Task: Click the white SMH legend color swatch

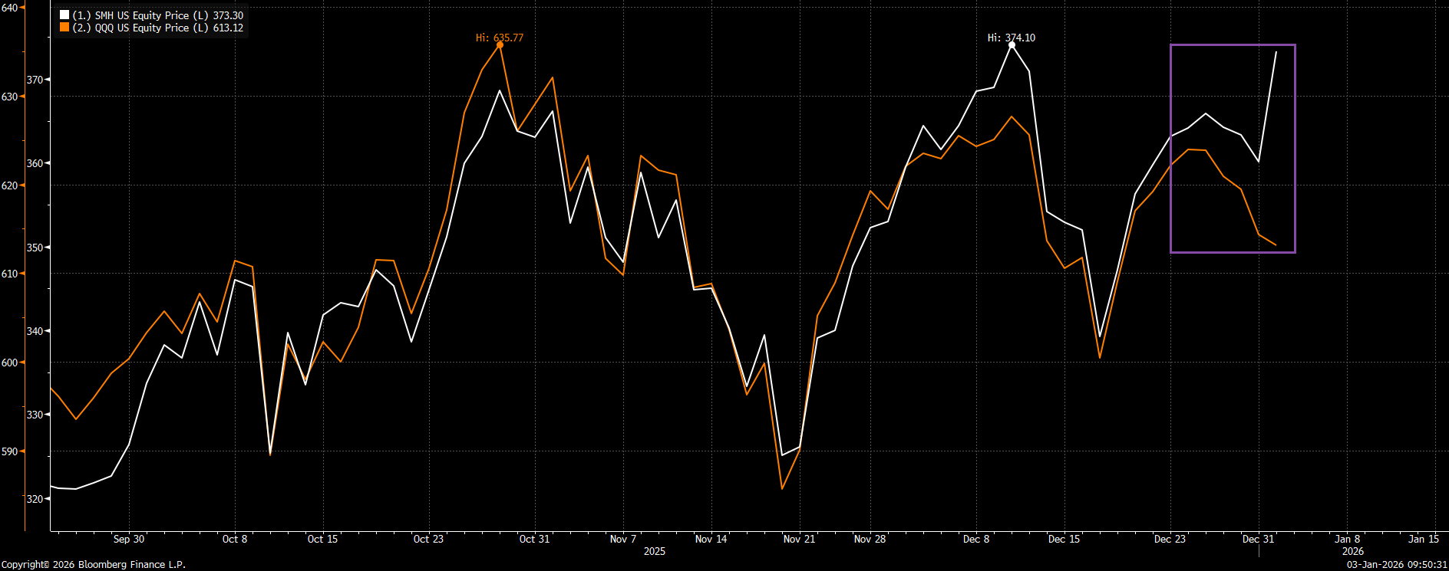Action: (x=64, y=15)
